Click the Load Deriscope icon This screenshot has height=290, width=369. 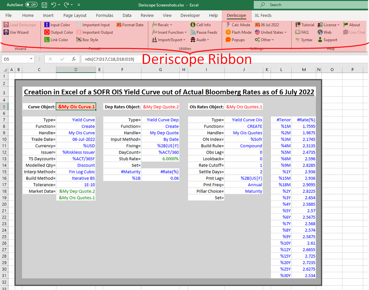pos(6,25)
